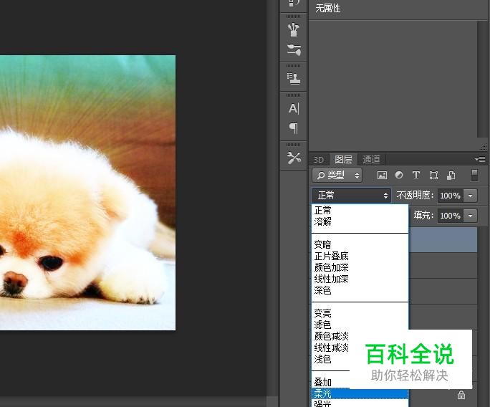Switch to the 通道 channels tab
Image resolution: width=490 pixels, height=407 pixels.
coord(371,159)
